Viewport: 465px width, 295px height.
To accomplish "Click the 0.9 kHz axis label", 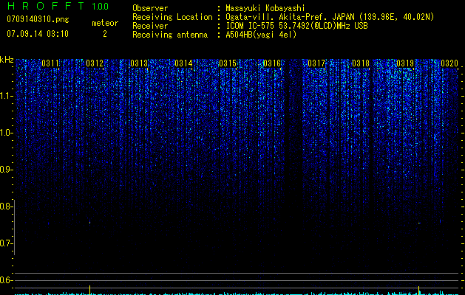I will point(6,170).
